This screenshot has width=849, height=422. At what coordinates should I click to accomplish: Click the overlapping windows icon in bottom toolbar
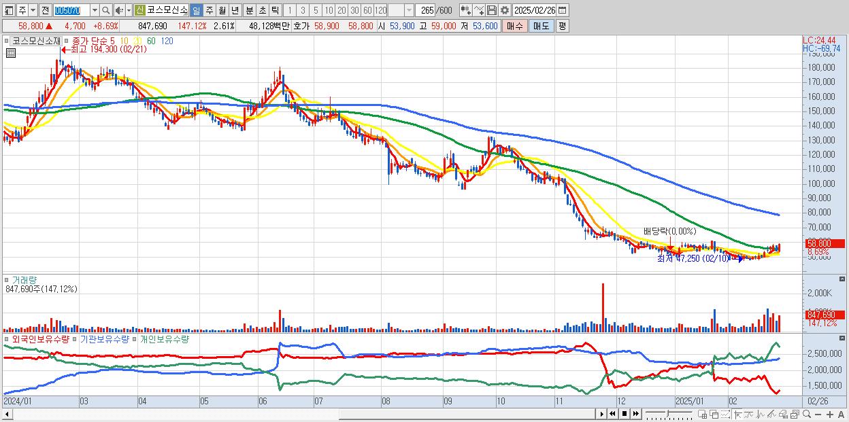(x=714, y=414)
